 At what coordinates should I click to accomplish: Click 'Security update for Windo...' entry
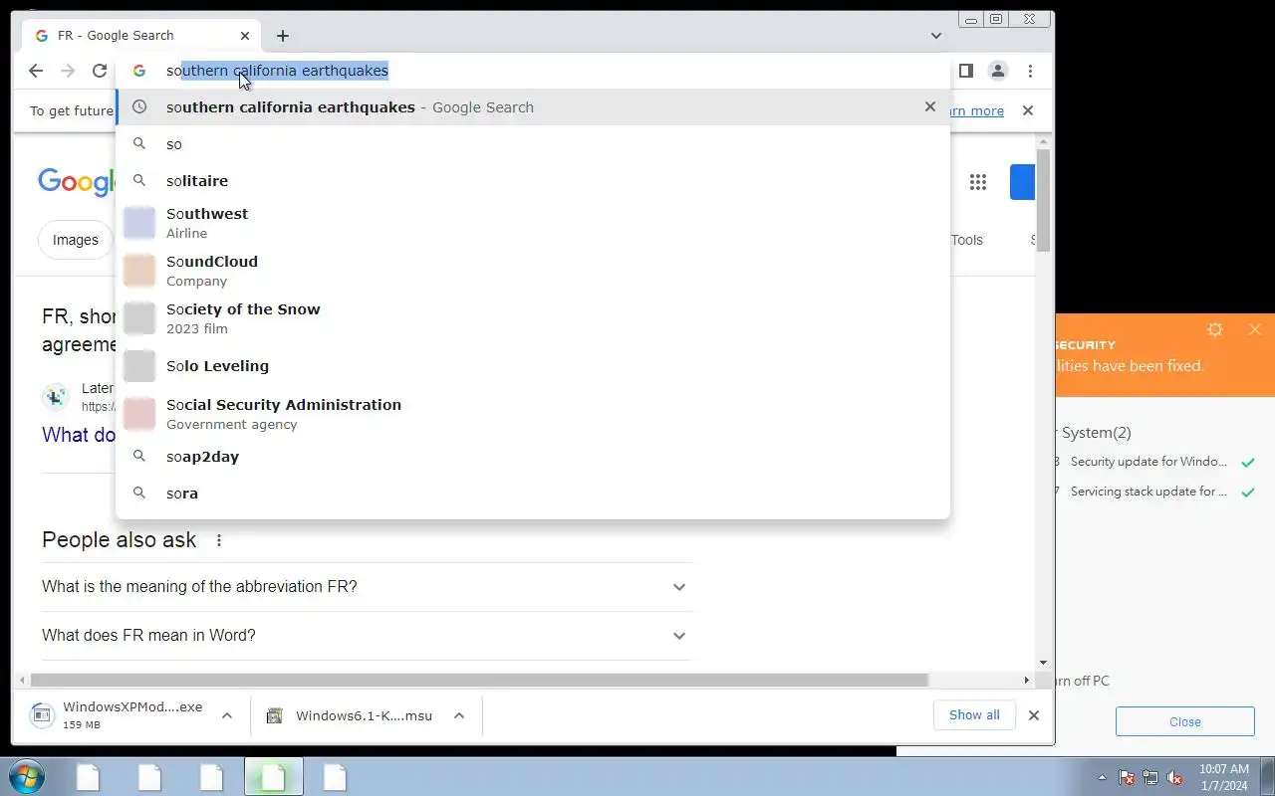point(1149,462)
